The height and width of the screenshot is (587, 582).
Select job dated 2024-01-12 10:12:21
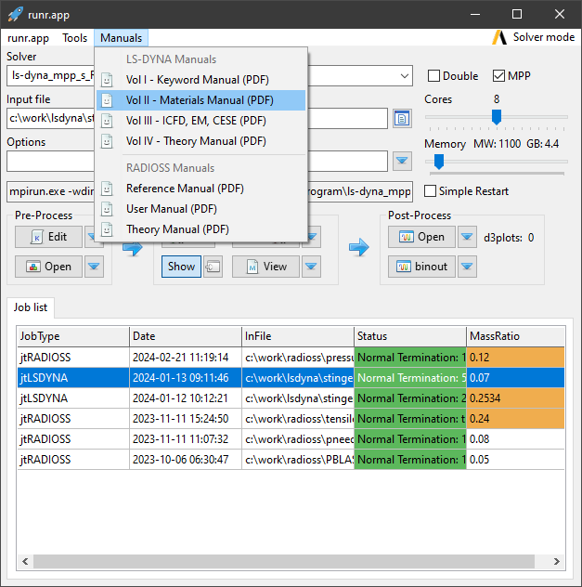pyautogui.click(x=291, y=398)
